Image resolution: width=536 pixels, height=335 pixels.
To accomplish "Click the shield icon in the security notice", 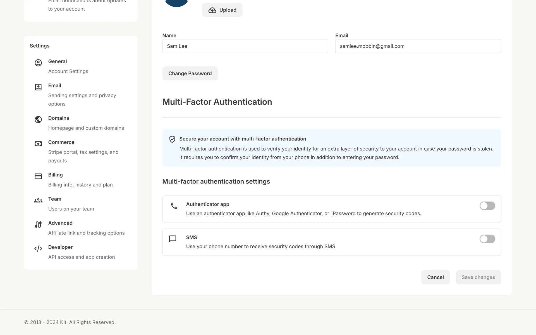I will [x=172, y=139].
